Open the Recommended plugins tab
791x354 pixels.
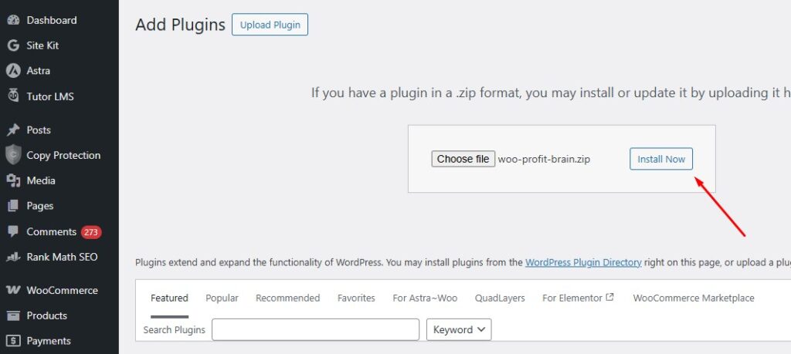tap(287, 298)
